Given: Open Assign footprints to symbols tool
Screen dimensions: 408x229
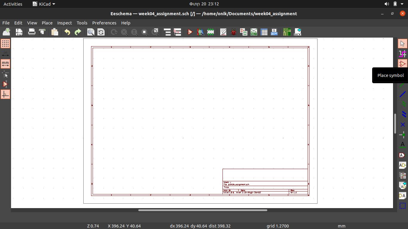Looking at the screenshot, I should (x=244, y=32).
